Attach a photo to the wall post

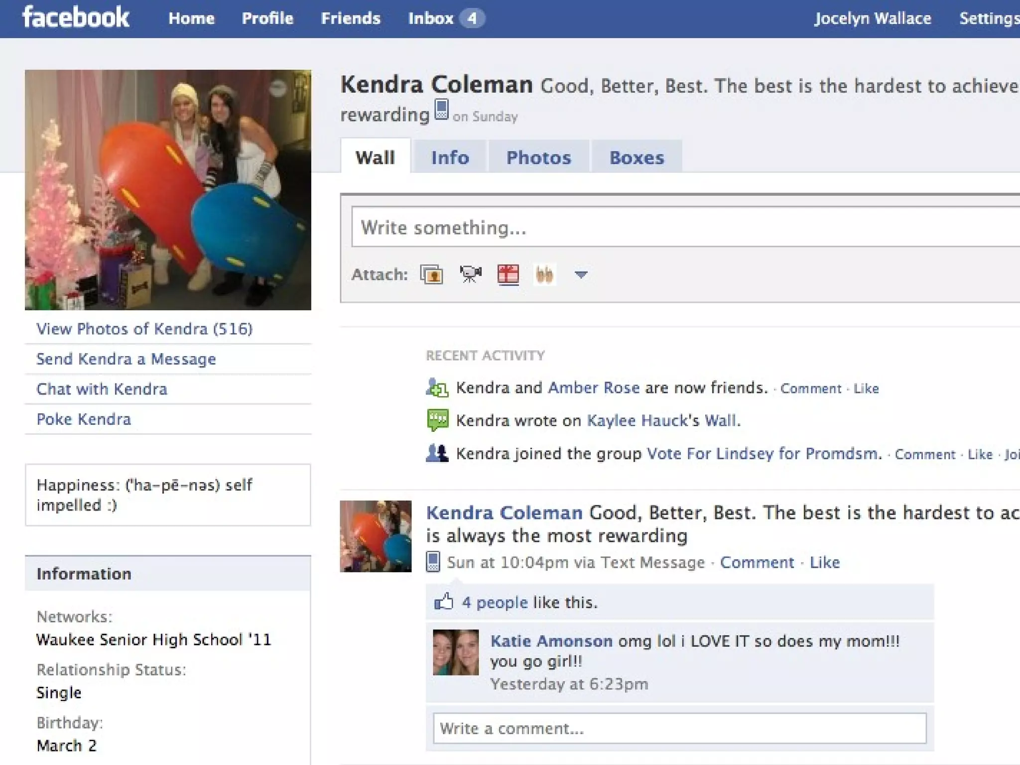pos(431,274)
